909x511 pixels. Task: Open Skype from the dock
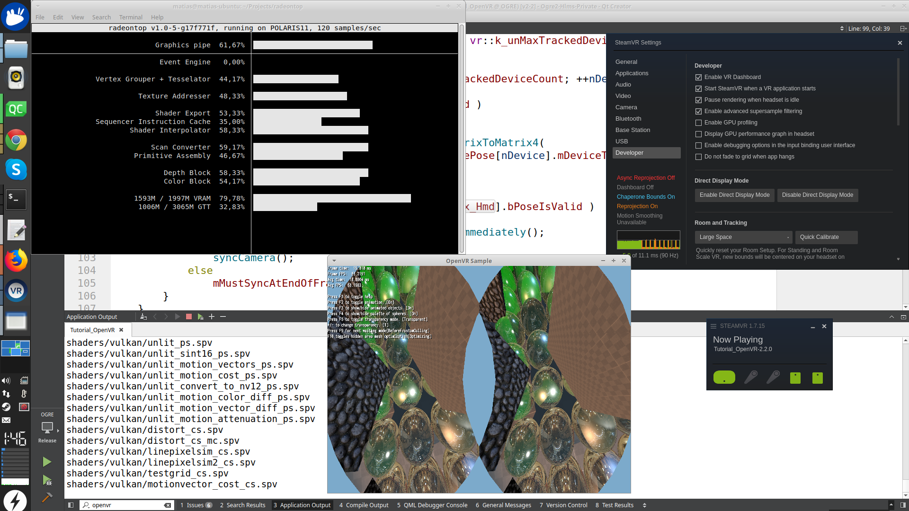(16, 169)
